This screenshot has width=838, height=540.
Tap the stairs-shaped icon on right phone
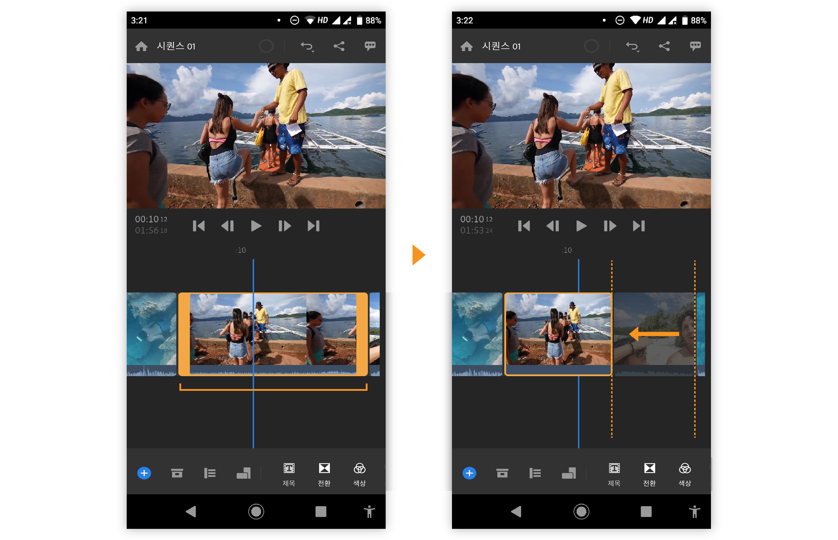click(569, 473)
